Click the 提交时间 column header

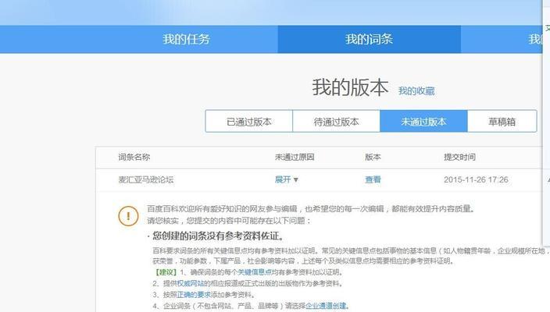click(459, 158)
